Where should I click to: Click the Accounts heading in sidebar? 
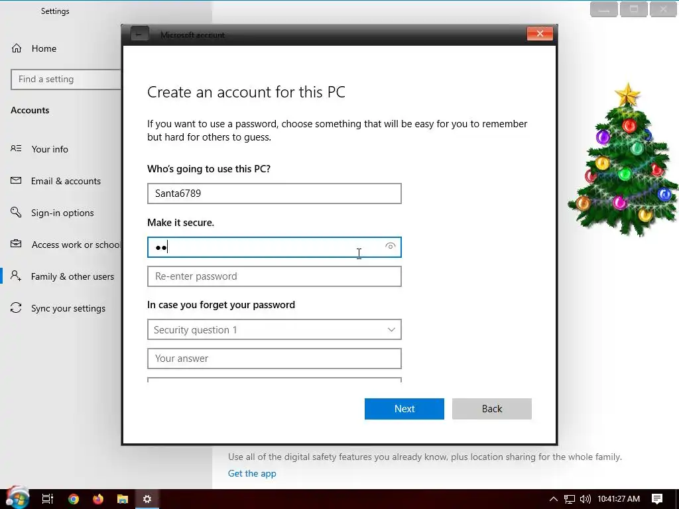(30, 111)
